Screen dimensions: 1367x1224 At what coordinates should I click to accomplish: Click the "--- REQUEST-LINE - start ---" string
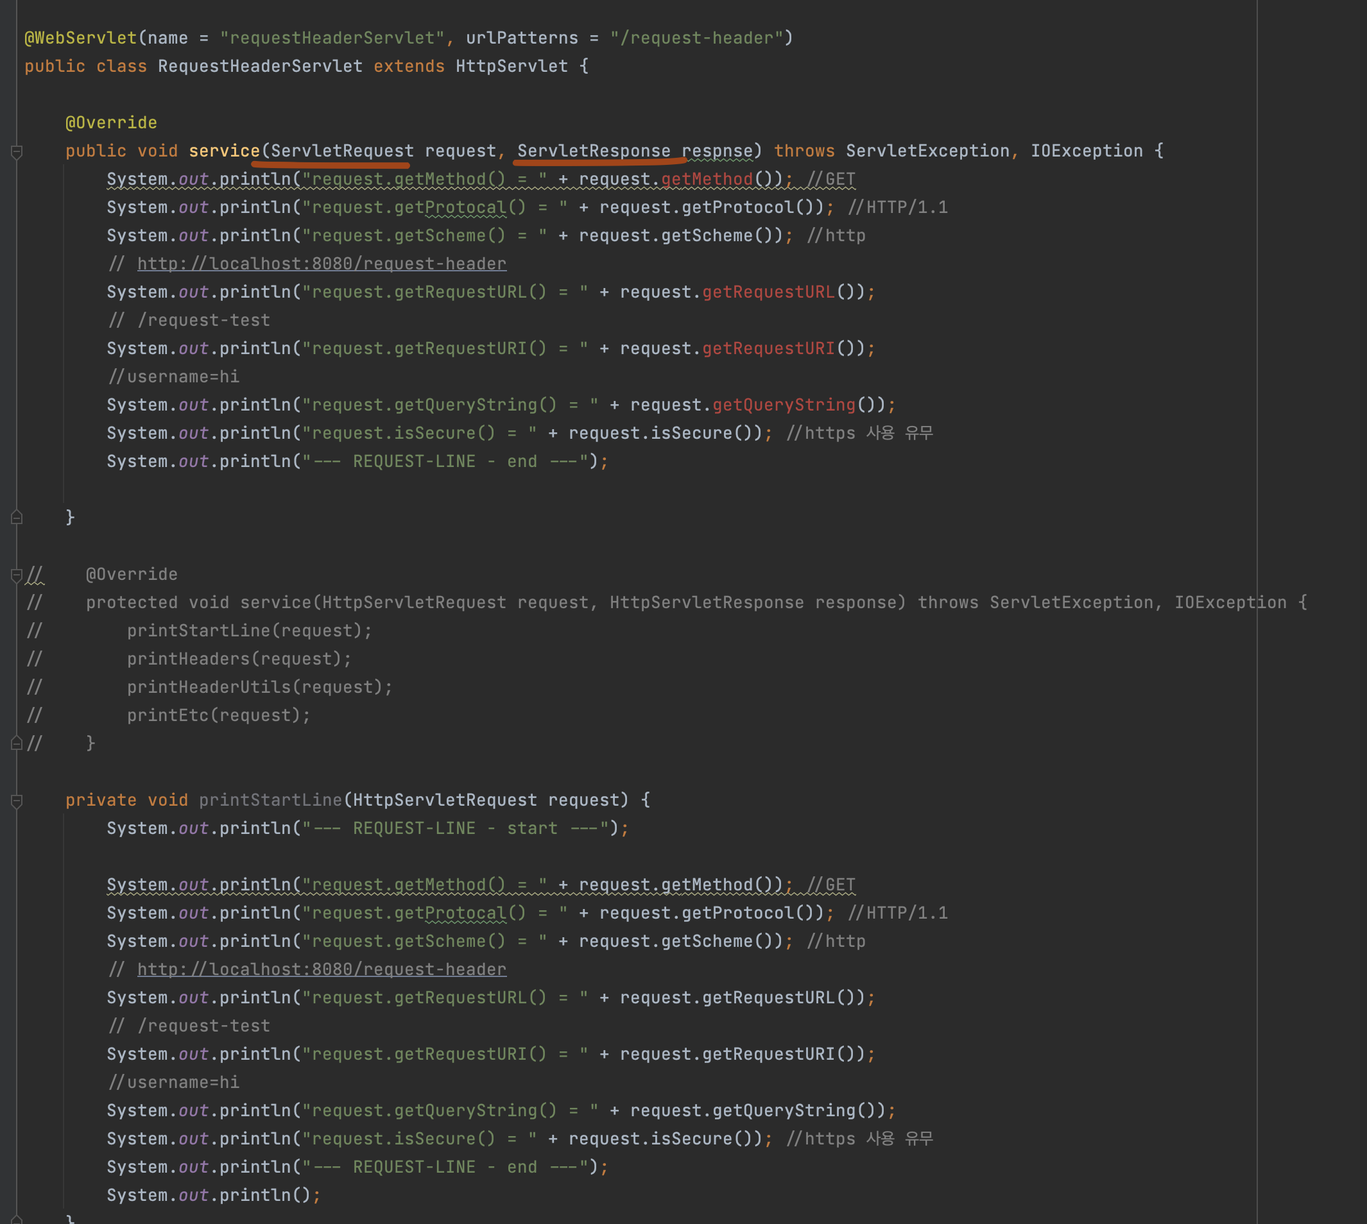[456, 829]
